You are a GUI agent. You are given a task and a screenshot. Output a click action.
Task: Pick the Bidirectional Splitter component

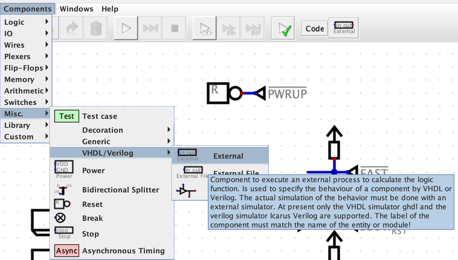tap(120, 190)
